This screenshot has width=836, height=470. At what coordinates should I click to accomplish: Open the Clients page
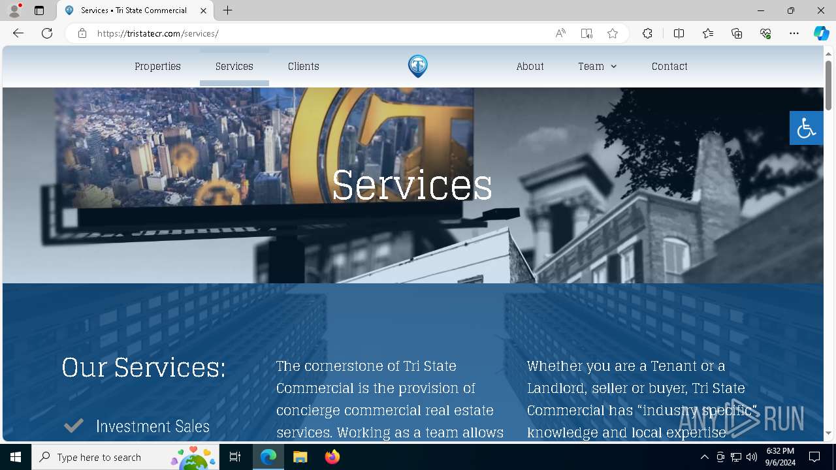pyautogui.click(x=304, y=67)
